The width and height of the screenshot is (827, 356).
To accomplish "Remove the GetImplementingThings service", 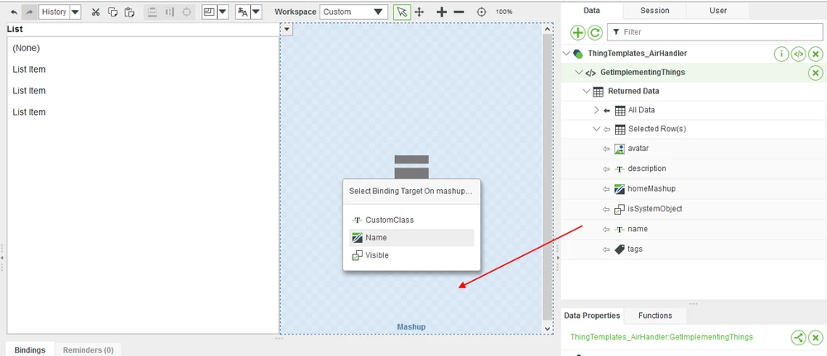I will point(815,73).
